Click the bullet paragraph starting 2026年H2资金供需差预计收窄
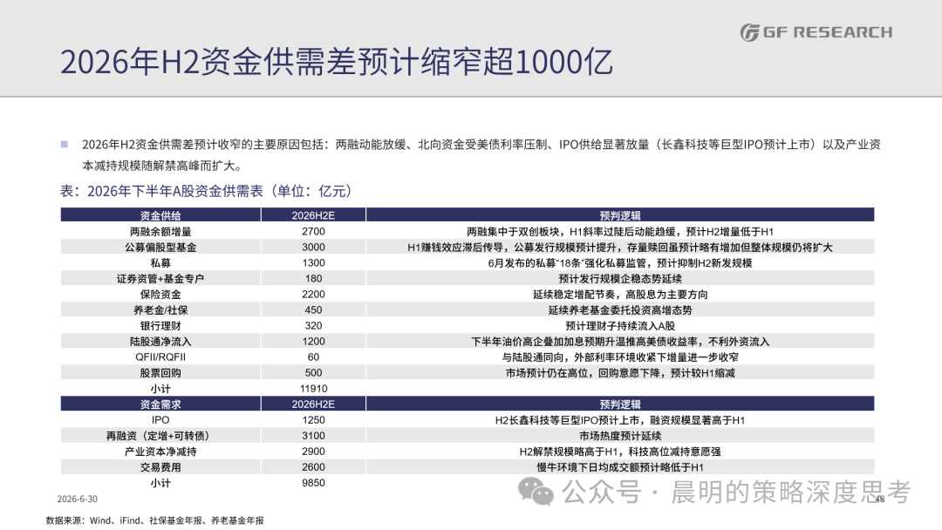Image resolution: width=942 pixels, height=530 pixels. pos(481,155)
